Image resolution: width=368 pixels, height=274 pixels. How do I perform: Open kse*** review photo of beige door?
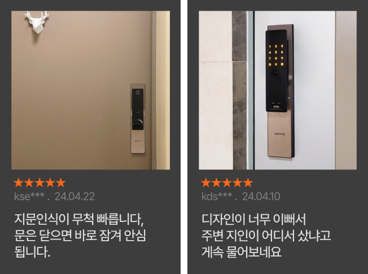point(91,90)
